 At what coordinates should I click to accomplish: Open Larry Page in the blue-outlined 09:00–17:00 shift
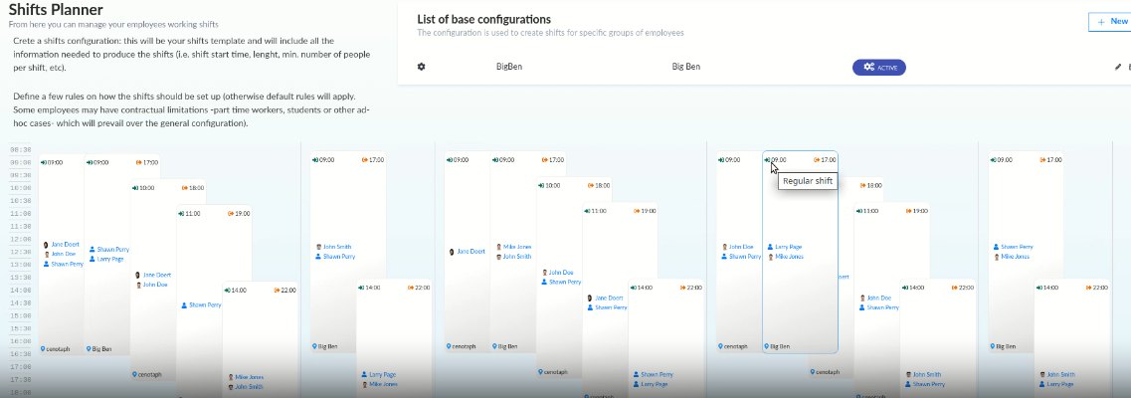coord(789,247)
